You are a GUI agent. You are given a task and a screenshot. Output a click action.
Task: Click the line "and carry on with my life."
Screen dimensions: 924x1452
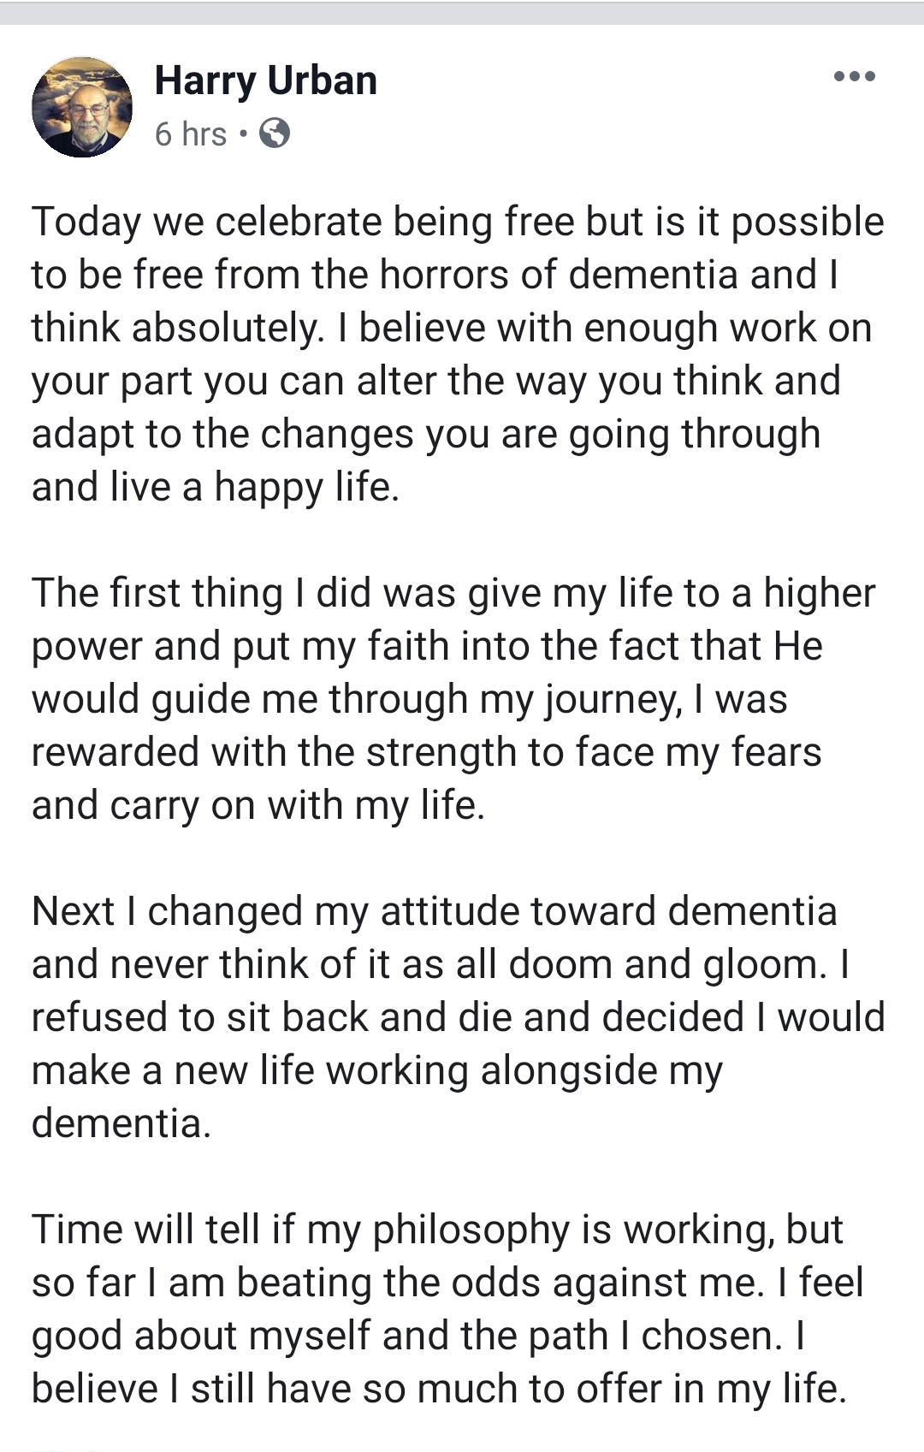[258, 805]
